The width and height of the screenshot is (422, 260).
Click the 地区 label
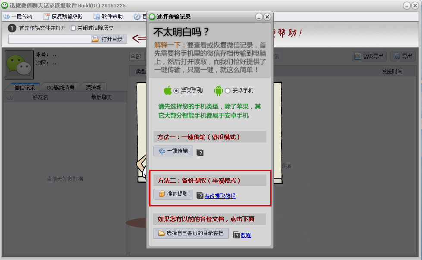tap(42, 63)
